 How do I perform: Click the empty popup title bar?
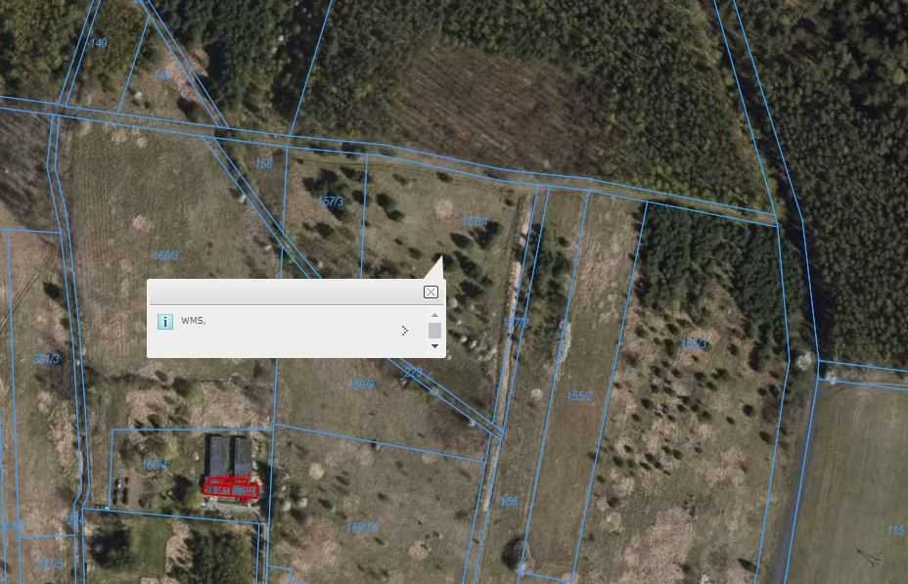coord(286,292)
